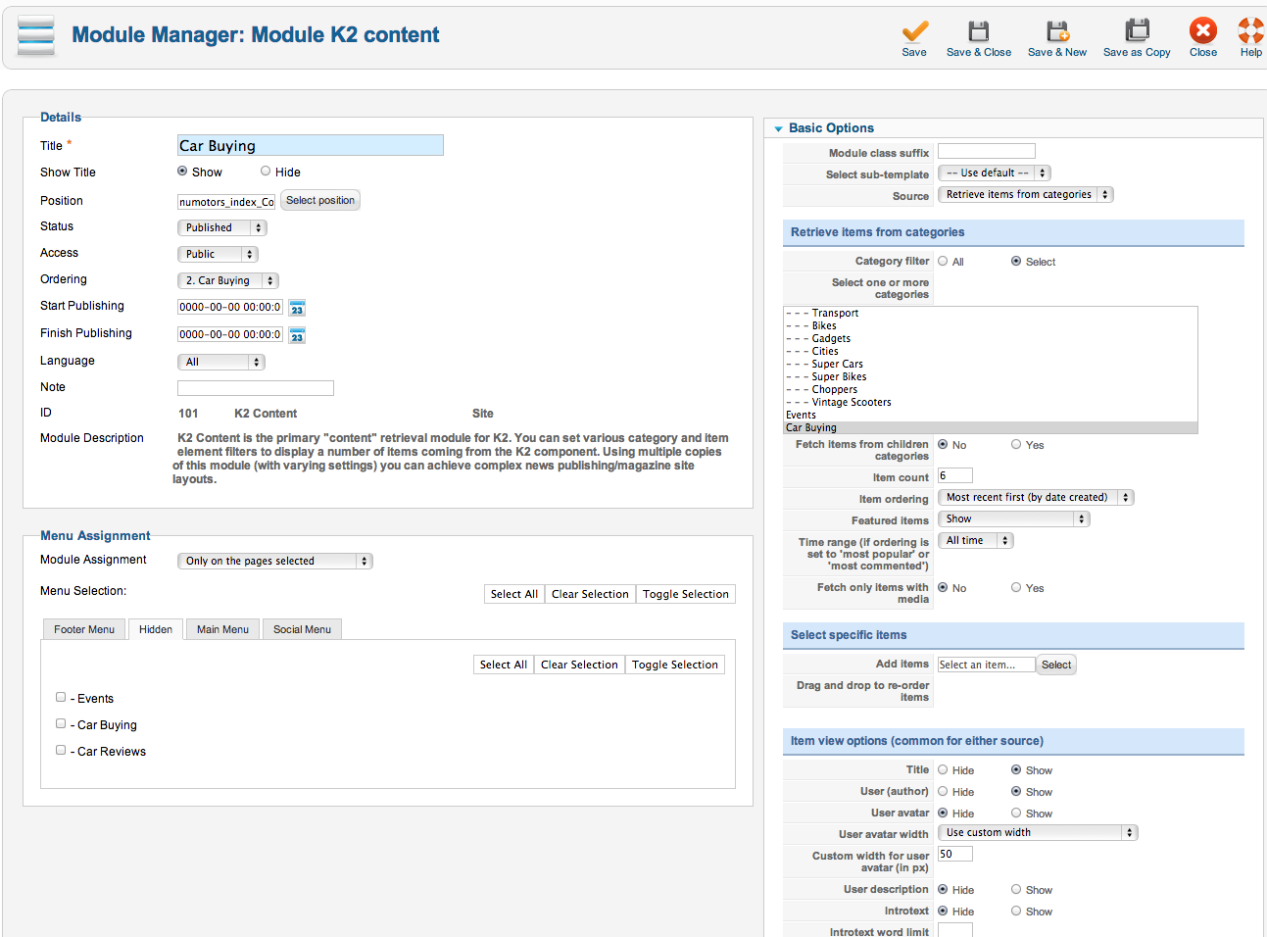Open the Ordering dropdown
This screenshot has width=1267, height=937.
pyautogui.click(x=228, y=280)
